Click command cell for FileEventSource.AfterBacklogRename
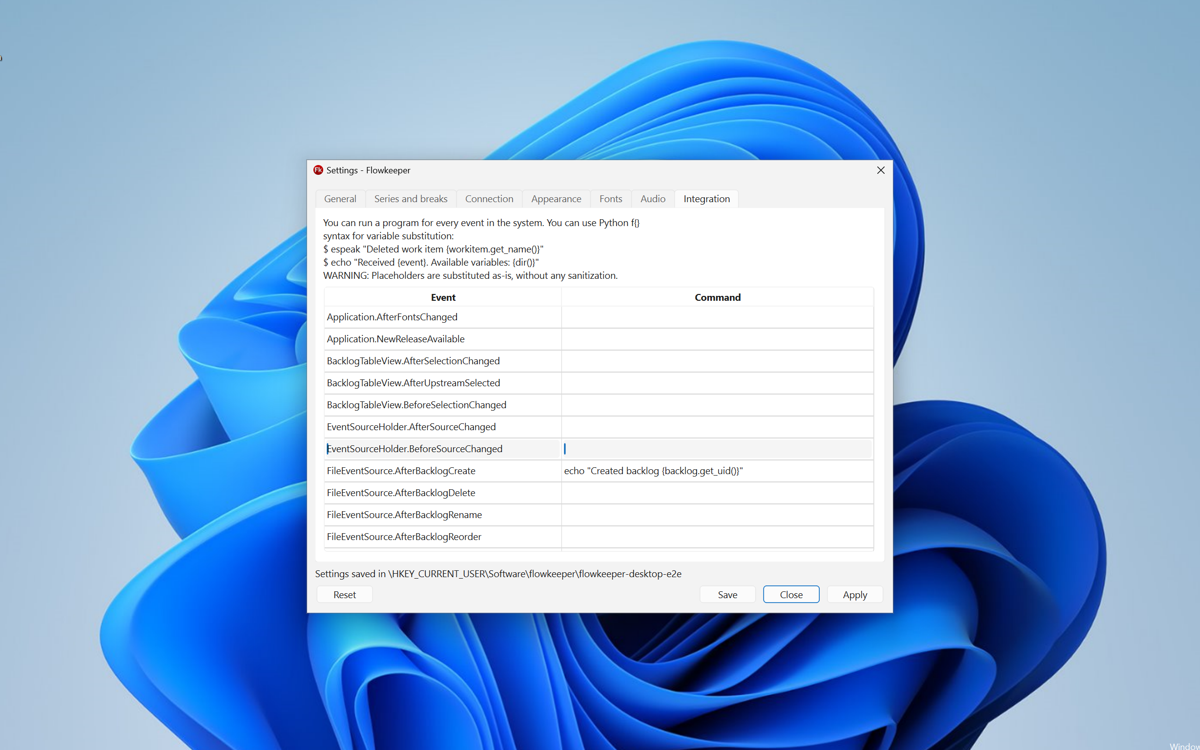Image resolution: width=1200 pixels, height=750 pixels. point(718,515)
